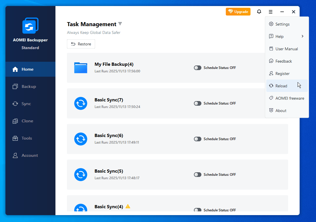The height and width of the screenshot is (222, 316).
Task: Toggle schedule for My File Backup(4)
Action: tap(198, 68)
